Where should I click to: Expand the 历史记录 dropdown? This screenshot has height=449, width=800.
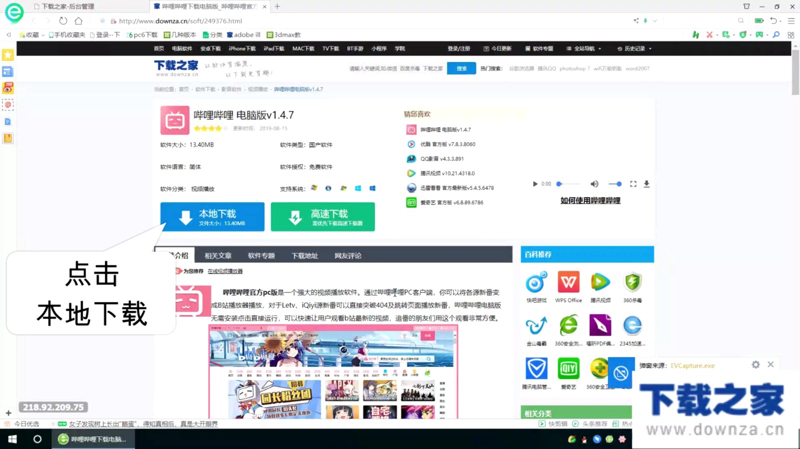tap(634, 48)
